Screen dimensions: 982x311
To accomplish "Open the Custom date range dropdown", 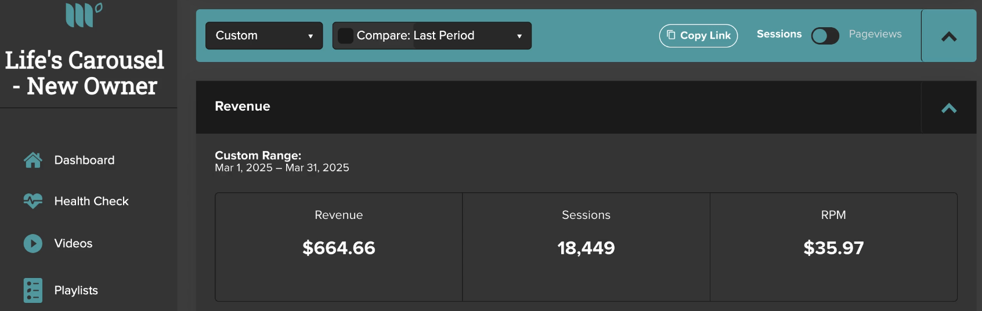I will (264, 36).
